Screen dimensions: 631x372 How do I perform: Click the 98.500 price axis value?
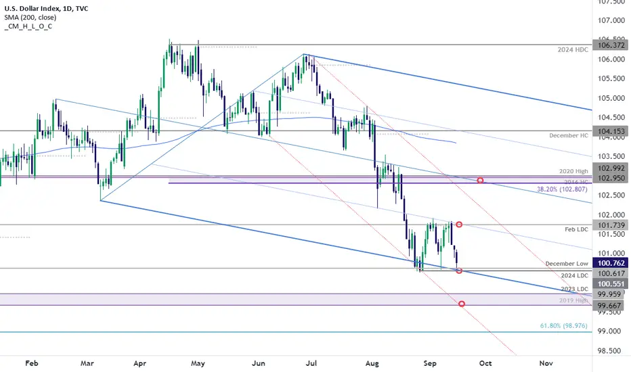coord(611,350)
